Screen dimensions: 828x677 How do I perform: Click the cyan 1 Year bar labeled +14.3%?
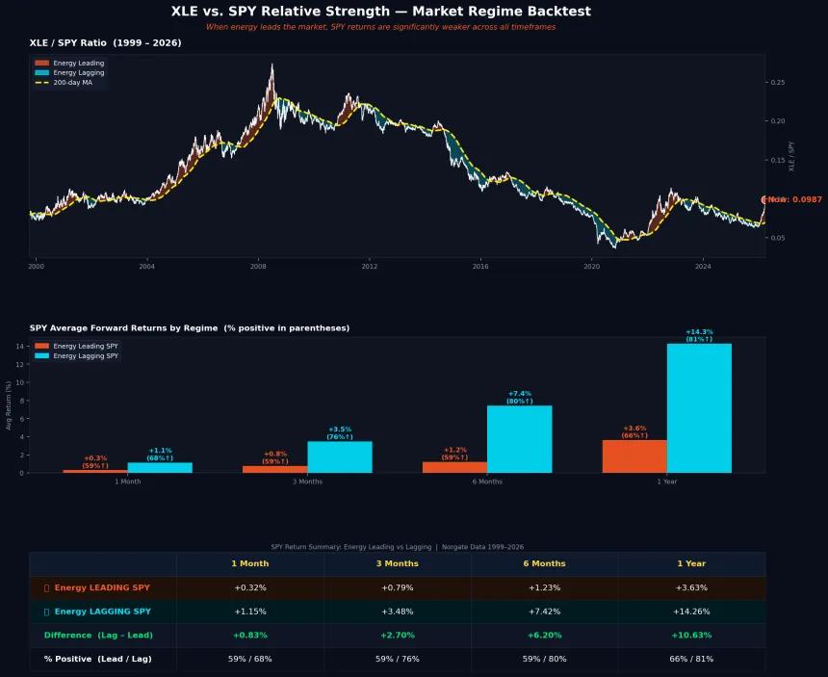point(699,408)
